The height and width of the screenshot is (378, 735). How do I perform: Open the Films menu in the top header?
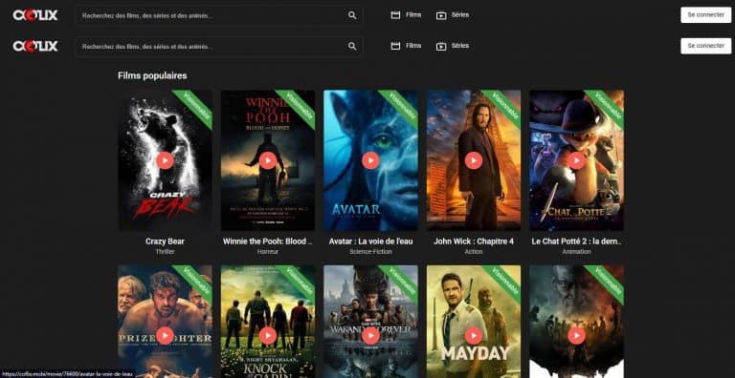coord(413,15)
